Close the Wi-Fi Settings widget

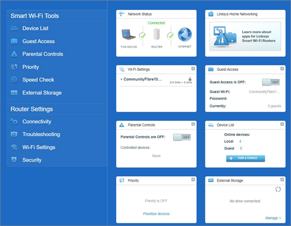pyautogui.click(x=193, y=69)
